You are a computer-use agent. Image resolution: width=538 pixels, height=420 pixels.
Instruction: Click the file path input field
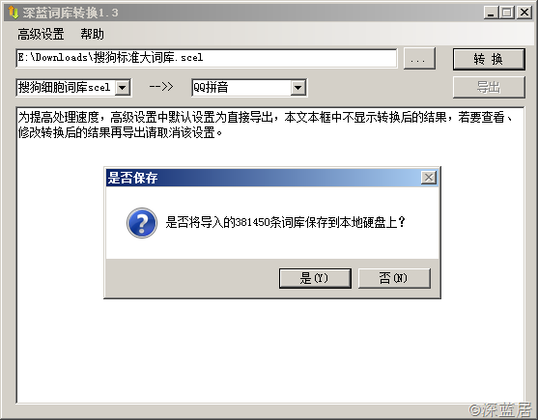coord(207,58)
